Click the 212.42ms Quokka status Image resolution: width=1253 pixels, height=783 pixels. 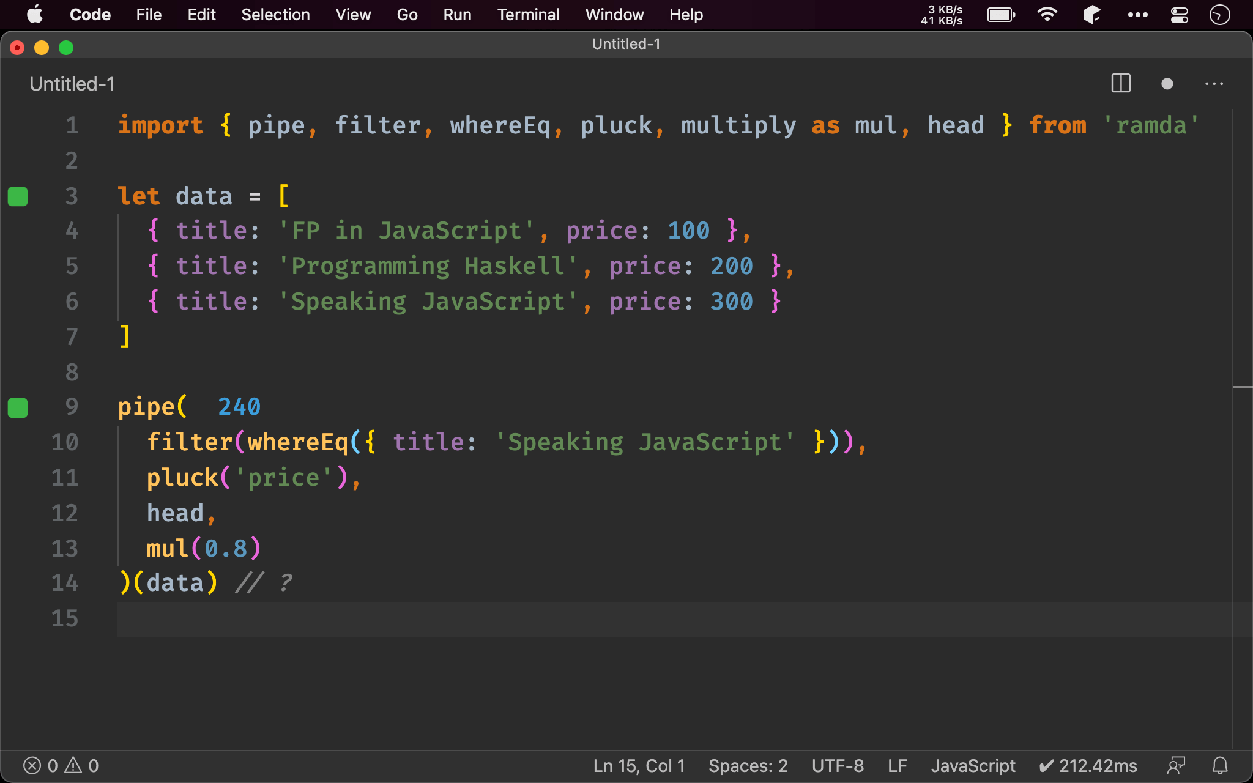point(1088,766)
